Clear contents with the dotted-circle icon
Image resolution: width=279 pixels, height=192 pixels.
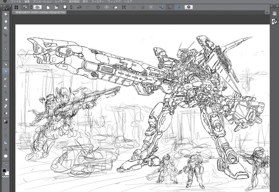(98, 7)
